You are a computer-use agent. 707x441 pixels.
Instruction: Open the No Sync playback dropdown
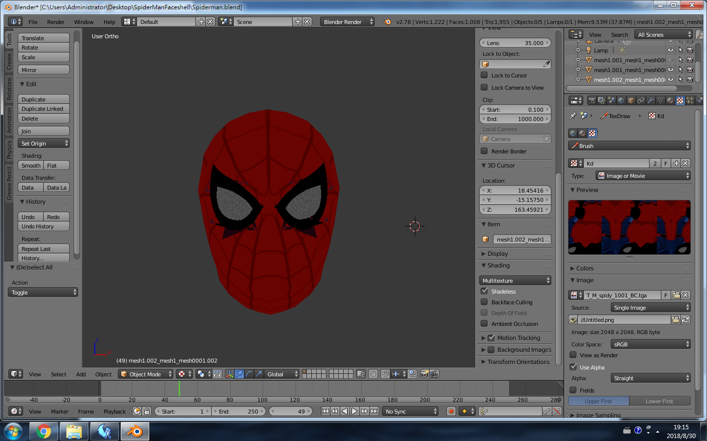tap(410, 411)
